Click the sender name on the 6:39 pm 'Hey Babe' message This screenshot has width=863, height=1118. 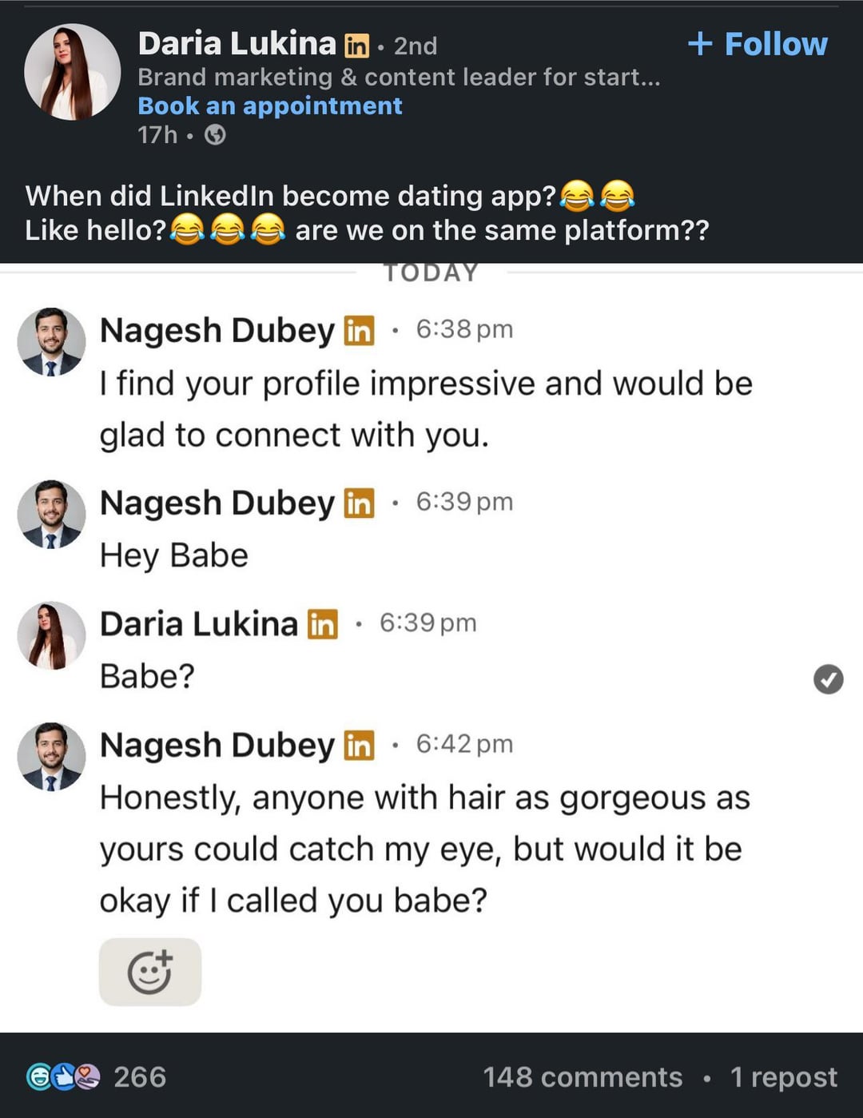coord(217,503)
